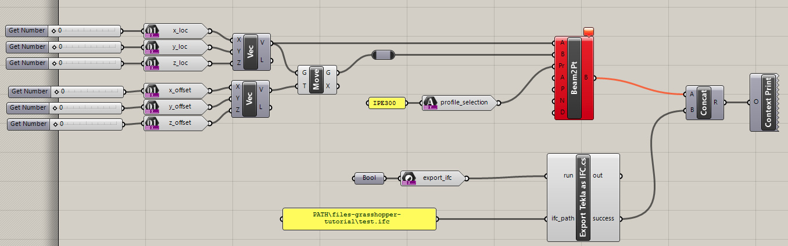The height and width of the screenshot is (246, 788).
Task: Click the Export Tekla as IFC.cs script component
Action: (583, 197)
